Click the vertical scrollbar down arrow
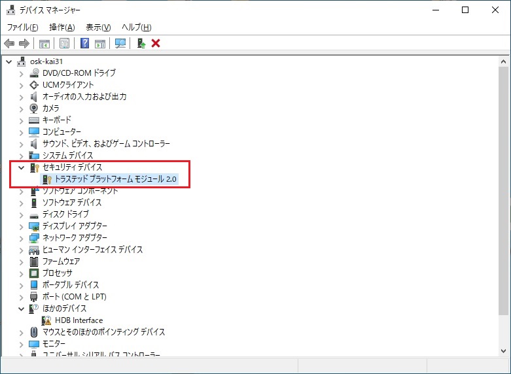The width and height of the screenshot is (511, 374). (504, 351)
